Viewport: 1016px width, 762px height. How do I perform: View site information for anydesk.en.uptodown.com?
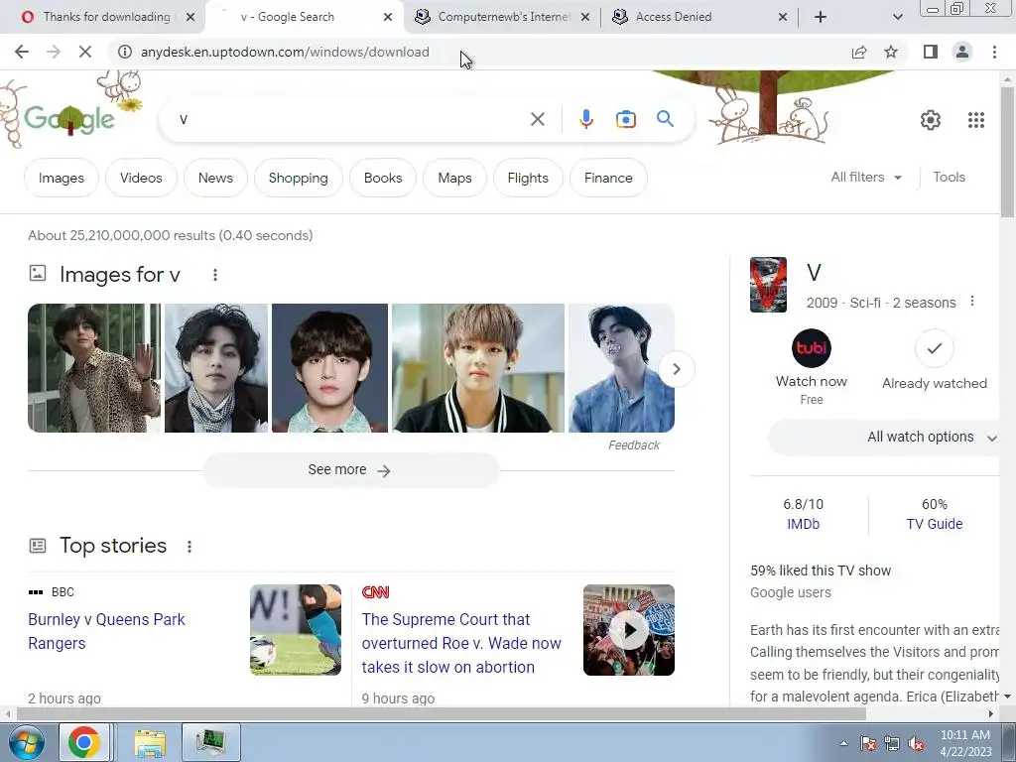pos(124,52)
